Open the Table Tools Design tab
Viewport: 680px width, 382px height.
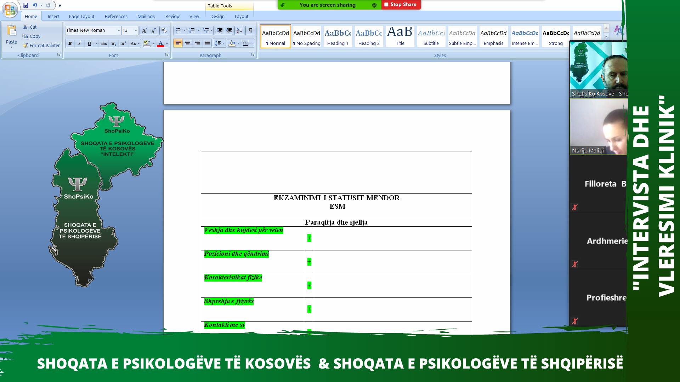coord(217,16)
